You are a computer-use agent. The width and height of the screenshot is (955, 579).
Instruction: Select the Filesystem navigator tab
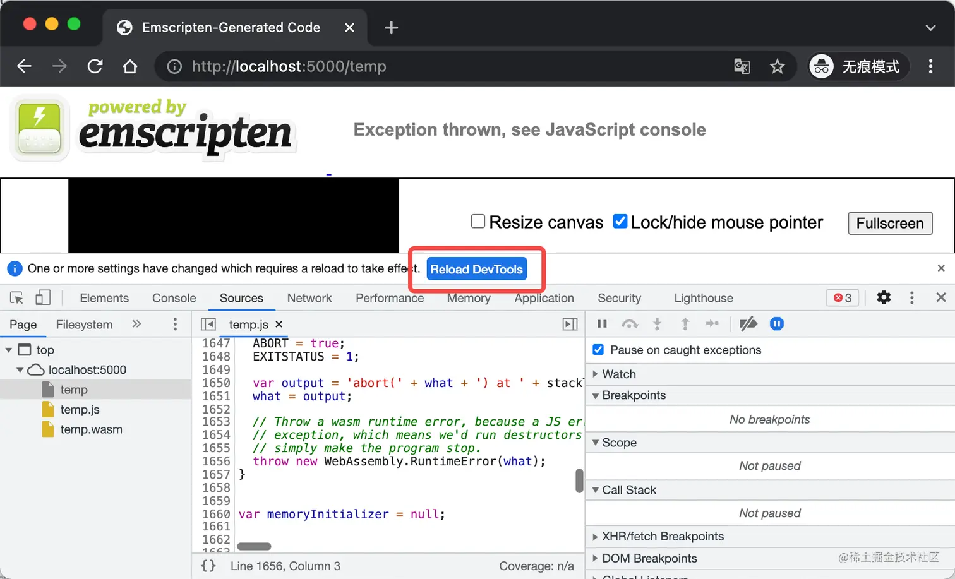pos(84,325)
